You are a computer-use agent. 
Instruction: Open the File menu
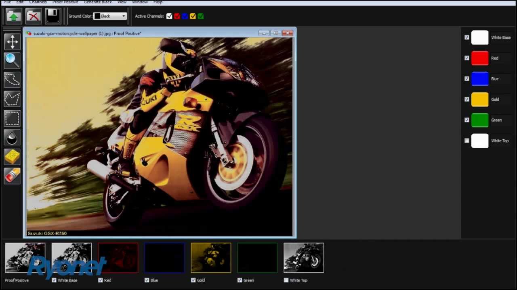(x=7, y=2)
